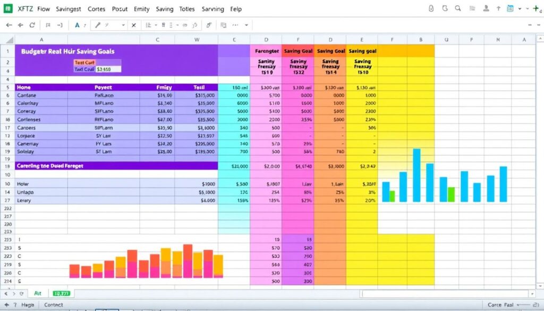544x311 pixels.
Task: Expand the toolbar overflow dropdown arrow
Action: click(x=246, y=25)
